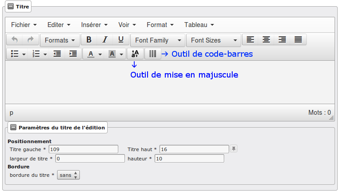Screen dimensions: 339x191
Task: Open the Font Sizes dropdown
Action: (x=213, y=40)
